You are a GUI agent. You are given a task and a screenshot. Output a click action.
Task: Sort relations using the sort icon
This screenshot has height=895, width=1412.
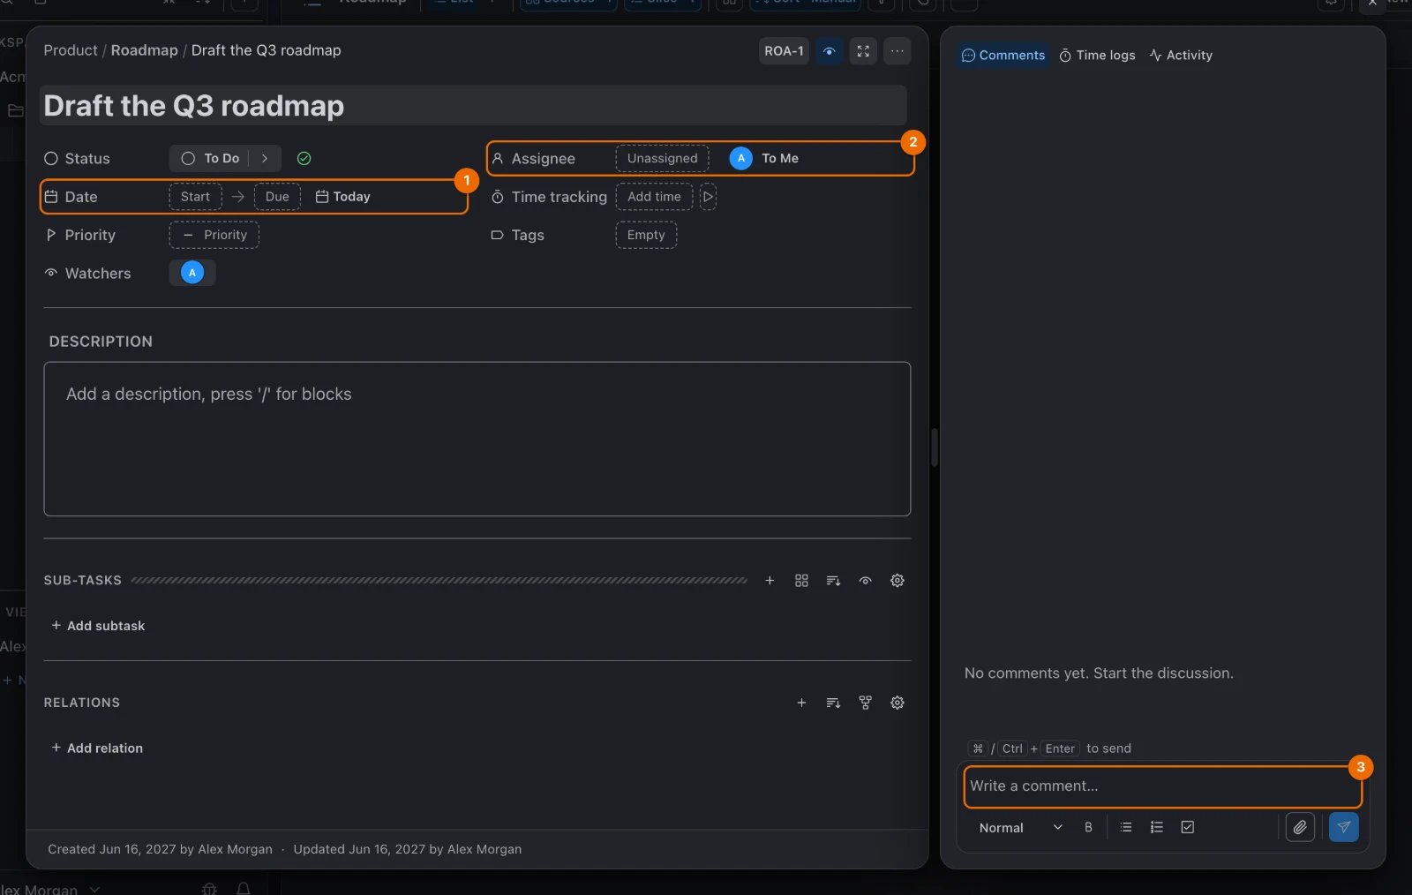click(x=833, y=703)
